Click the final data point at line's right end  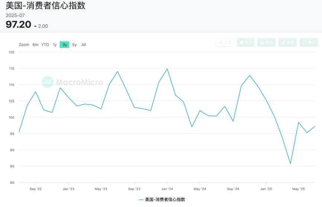(315, 126)
